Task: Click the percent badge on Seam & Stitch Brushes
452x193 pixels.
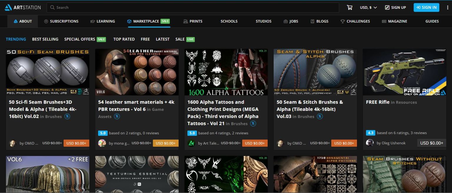Action: coord(320,116)
